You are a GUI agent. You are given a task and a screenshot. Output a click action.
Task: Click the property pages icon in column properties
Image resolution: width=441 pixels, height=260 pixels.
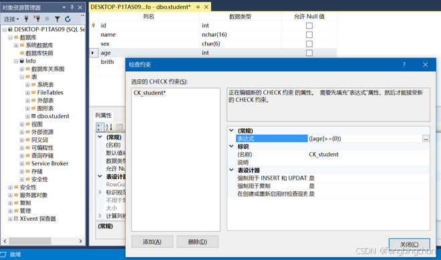click(x=120, y=127)
